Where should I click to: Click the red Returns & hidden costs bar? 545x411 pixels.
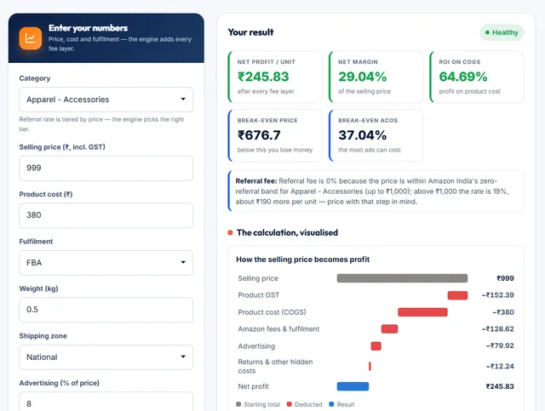point(370,366)
